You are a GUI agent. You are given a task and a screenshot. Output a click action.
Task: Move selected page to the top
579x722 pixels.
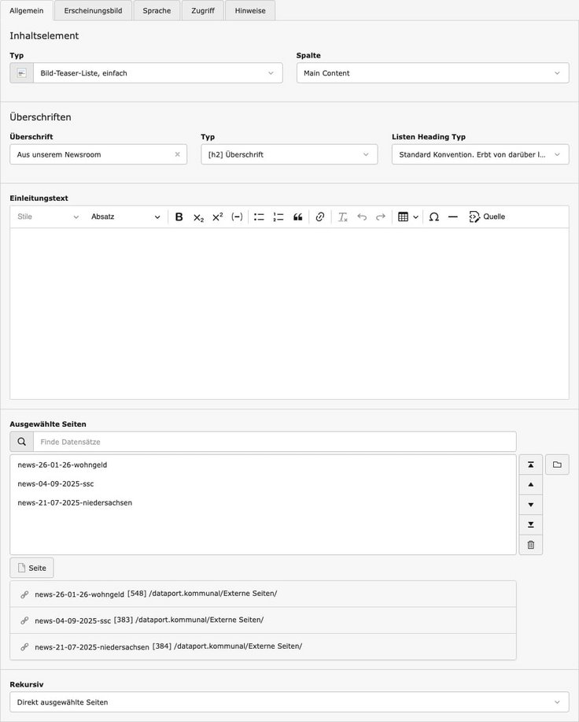(x=530, y=465)
